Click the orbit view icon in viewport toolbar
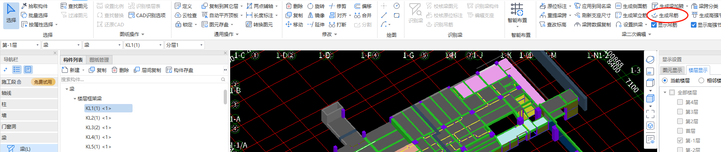Viewport: 721px width, 152px height. pyautogui.click(x=650, y=60)
